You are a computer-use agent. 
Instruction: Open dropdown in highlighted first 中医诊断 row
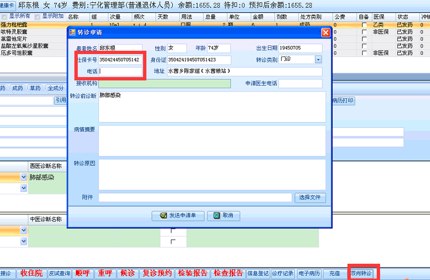coord(24,231)
